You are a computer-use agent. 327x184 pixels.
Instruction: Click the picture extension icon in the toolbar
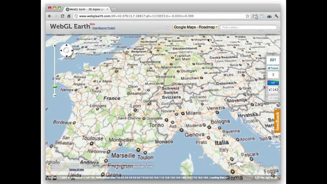(x=262, y=16)
